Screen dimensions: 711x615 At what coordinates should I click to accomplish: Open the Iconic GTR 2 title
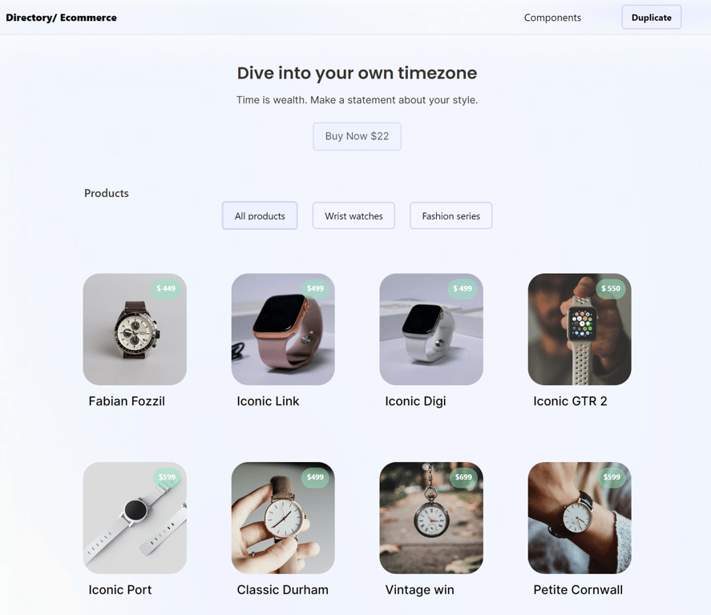pyautogui.click(x=570, y=401)
